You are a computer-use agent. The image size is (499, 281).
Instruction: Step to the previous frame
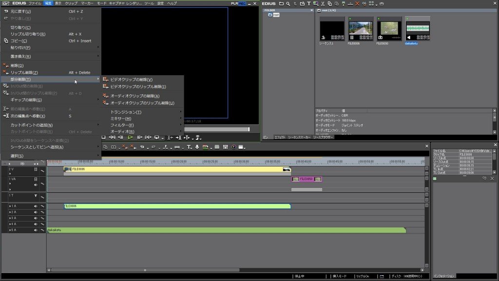(x=121, y=137)
